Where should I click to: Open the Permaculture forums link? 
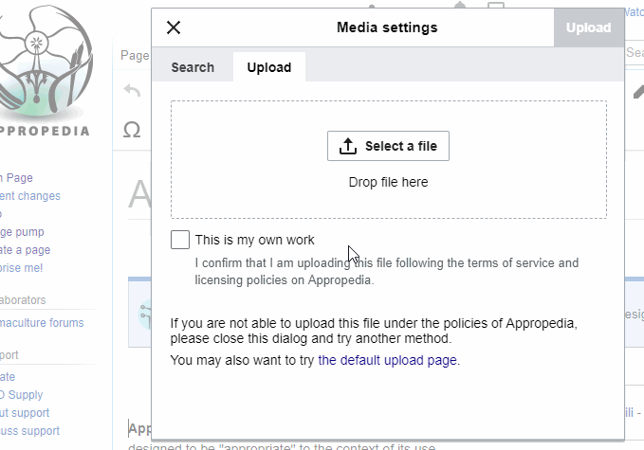coord(42,323)
